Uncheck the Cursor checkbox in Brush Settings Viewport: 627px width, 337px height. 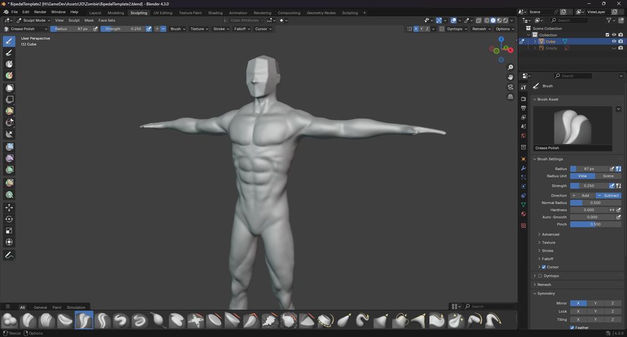coord(544,267)
